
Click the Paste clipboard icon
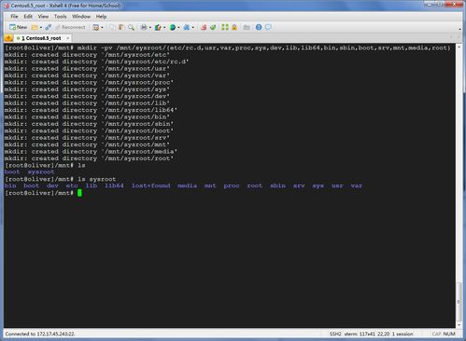(x=121, y=27)
